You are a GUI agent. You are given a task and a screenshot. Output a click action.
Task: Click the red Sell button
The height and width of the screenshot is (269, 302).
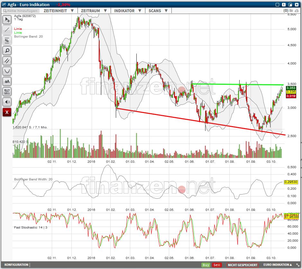pyautogui.click(x=217, y=265)
